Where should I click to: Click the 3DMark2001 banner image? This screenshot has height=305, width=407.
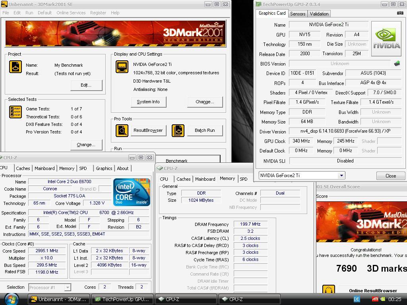click(116, 34)
